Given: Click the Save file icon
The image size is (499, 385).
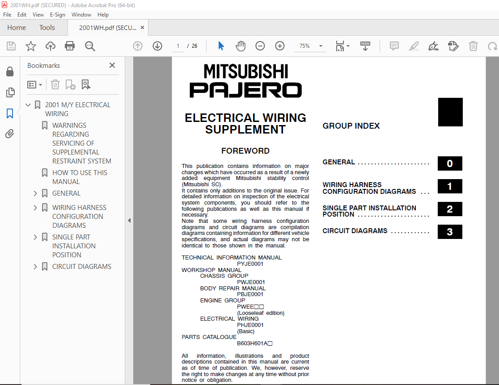Looking at the screenshot, I should point(11,46).
